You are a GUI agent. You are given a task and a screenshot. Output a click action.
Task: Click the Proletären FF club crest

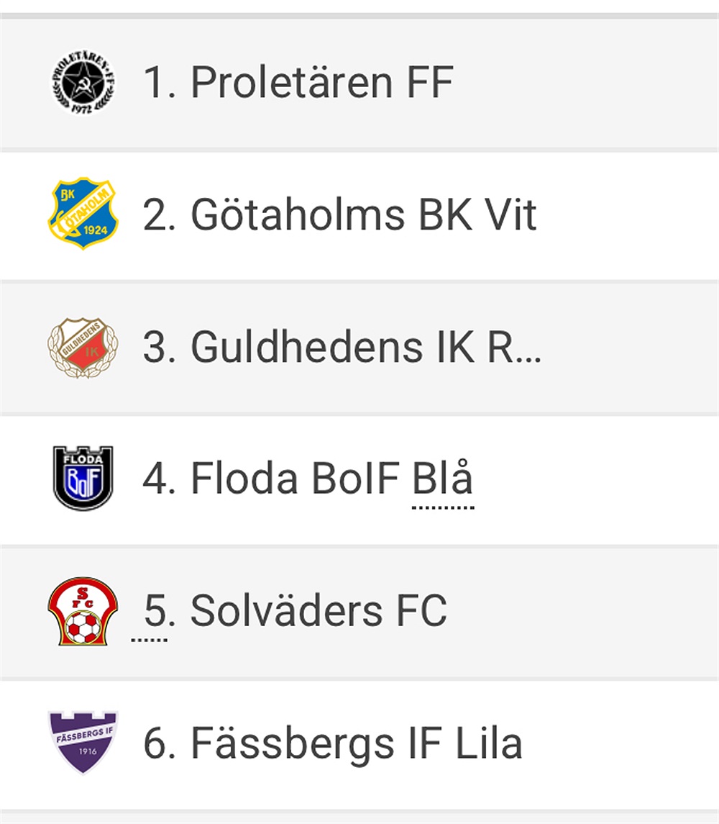(83, 81)
